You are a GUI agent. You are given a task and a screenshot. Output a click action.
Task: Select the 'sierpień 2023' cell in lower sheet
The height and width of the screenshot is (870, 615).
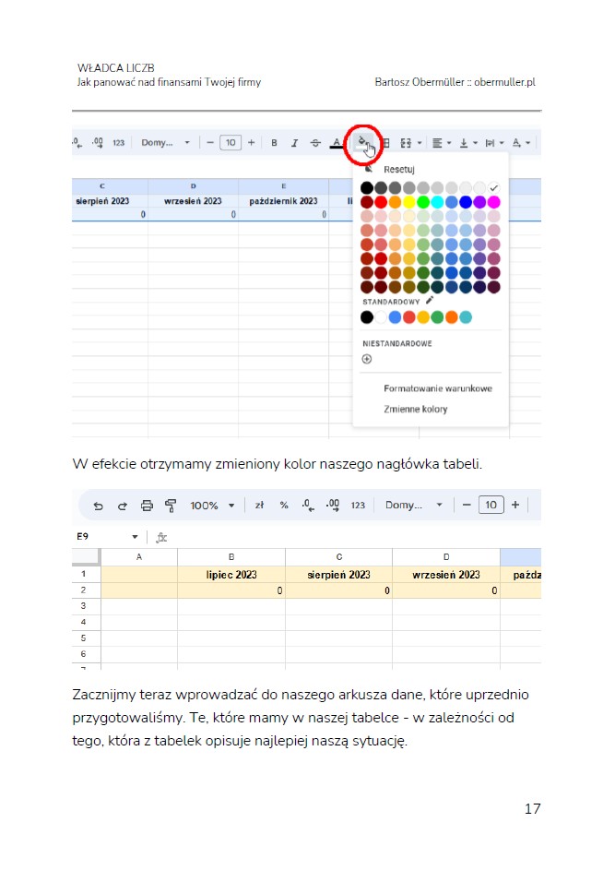[x=338, y=575]
